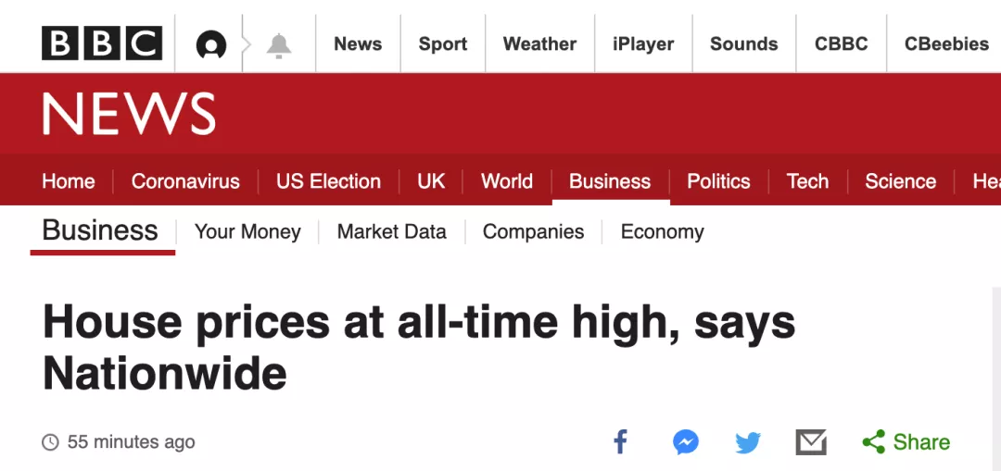The height and width of the screenshot is (471, 1001).
Task: Select the World news tab
Action: coord(507,181)
